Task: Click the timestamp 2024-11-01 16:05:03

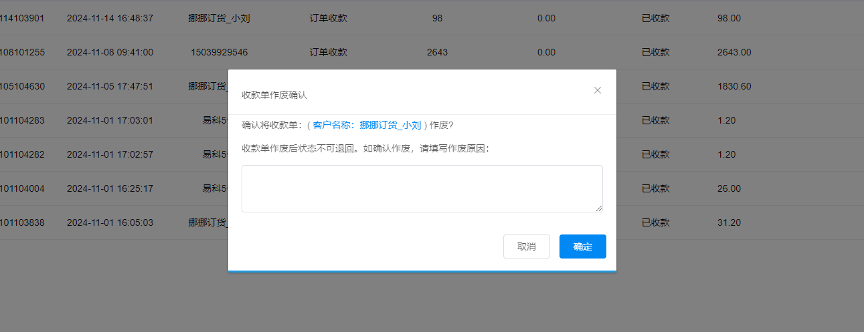Action: pos(110,222)
